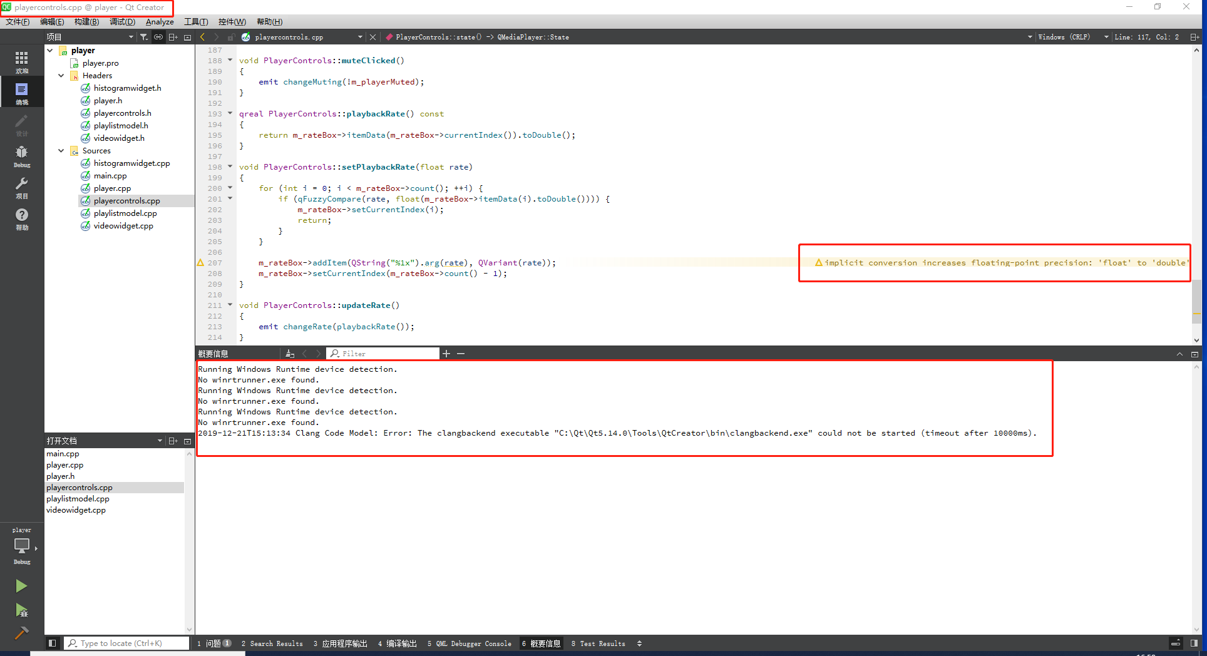The image size is (1207, 656).
Task: Open the Analyze menu
Action: (160, 22)
